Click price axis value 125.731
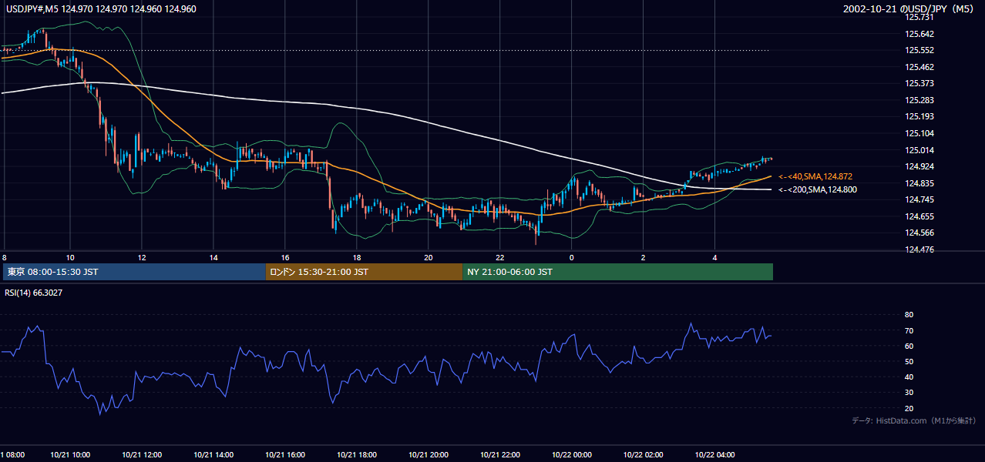985x462 pixels. click(919, 17)
